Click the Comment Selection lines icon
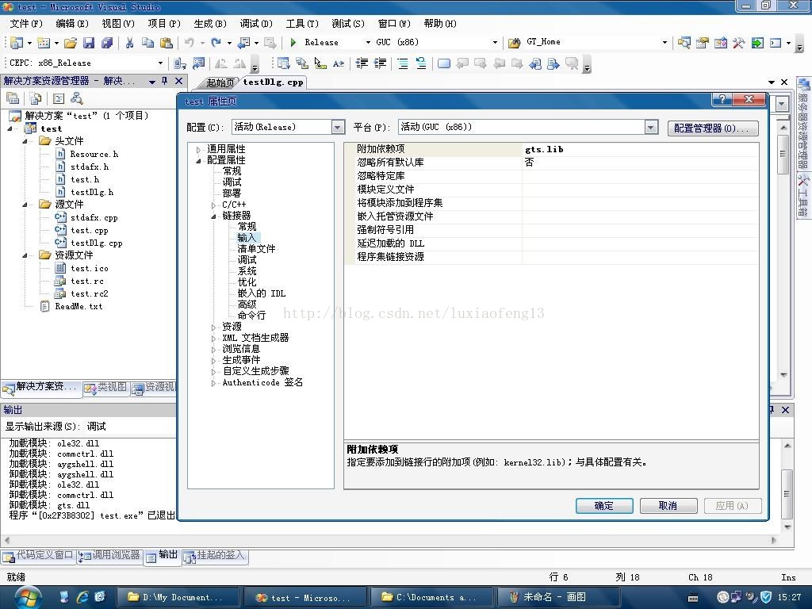Screen dimensions: 812x609 [x=402, y=63]
